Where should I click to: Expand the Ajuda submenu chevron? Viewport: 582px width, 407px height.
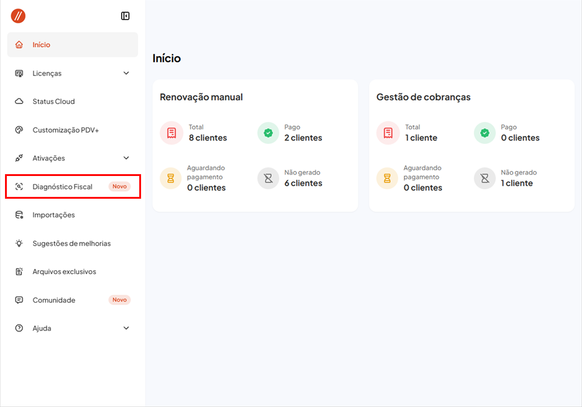pos(126,328)
